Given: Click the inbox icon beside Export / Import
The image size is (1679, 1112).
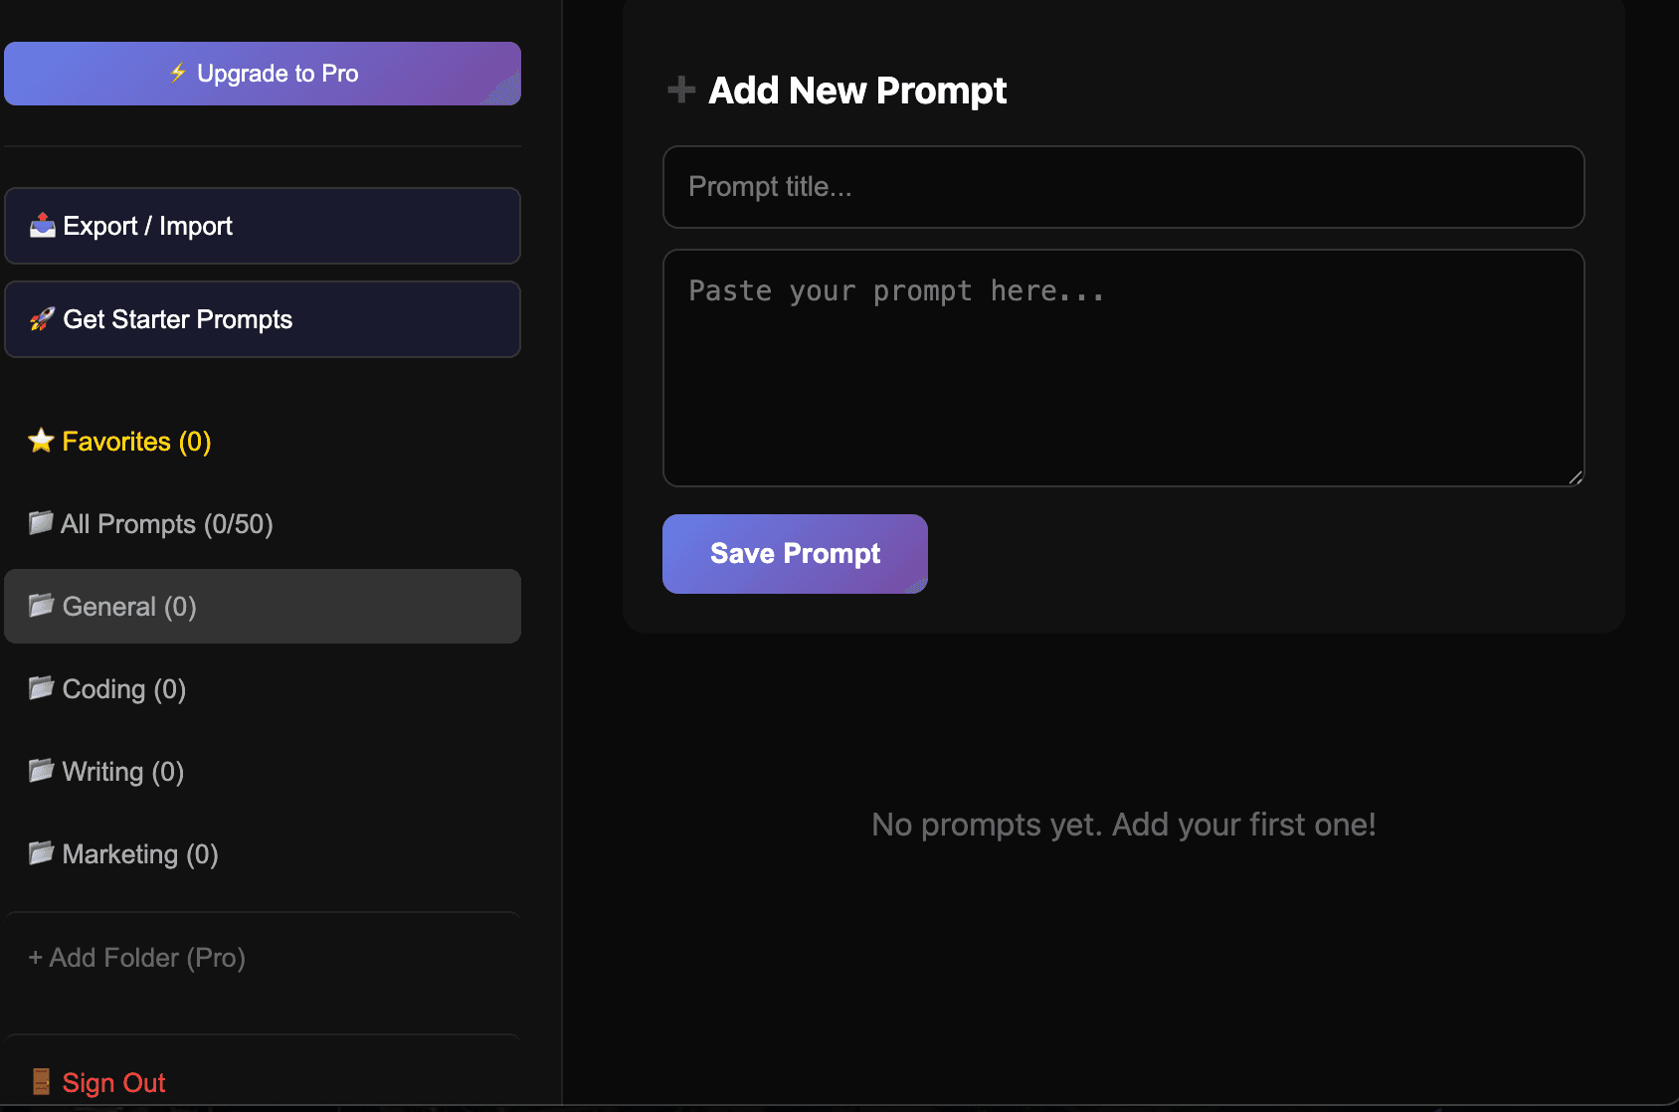Looking at the screenshot, I should pos(41,225).
